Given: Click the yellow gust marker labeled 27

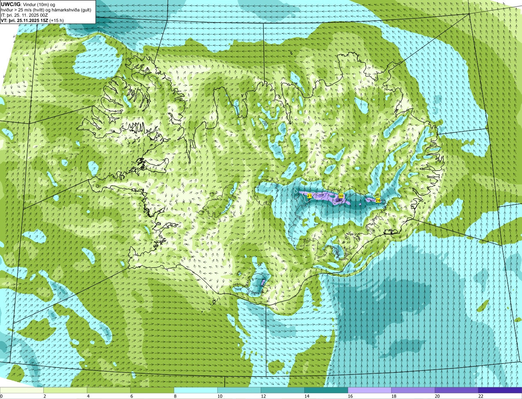Looking at the screenshot, I should (x=310, y=196).
